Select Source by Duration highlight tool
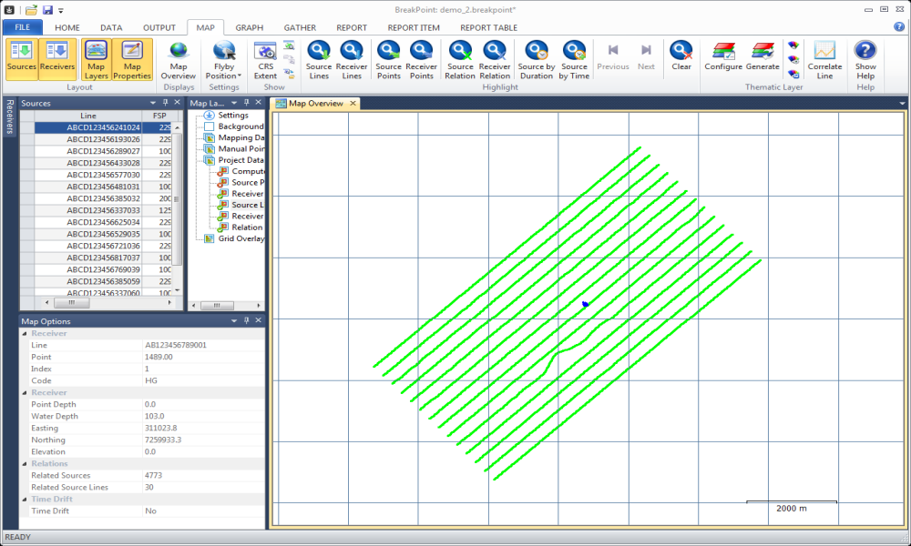The width and height of the screenshot is (911, 546). (536, 51)
